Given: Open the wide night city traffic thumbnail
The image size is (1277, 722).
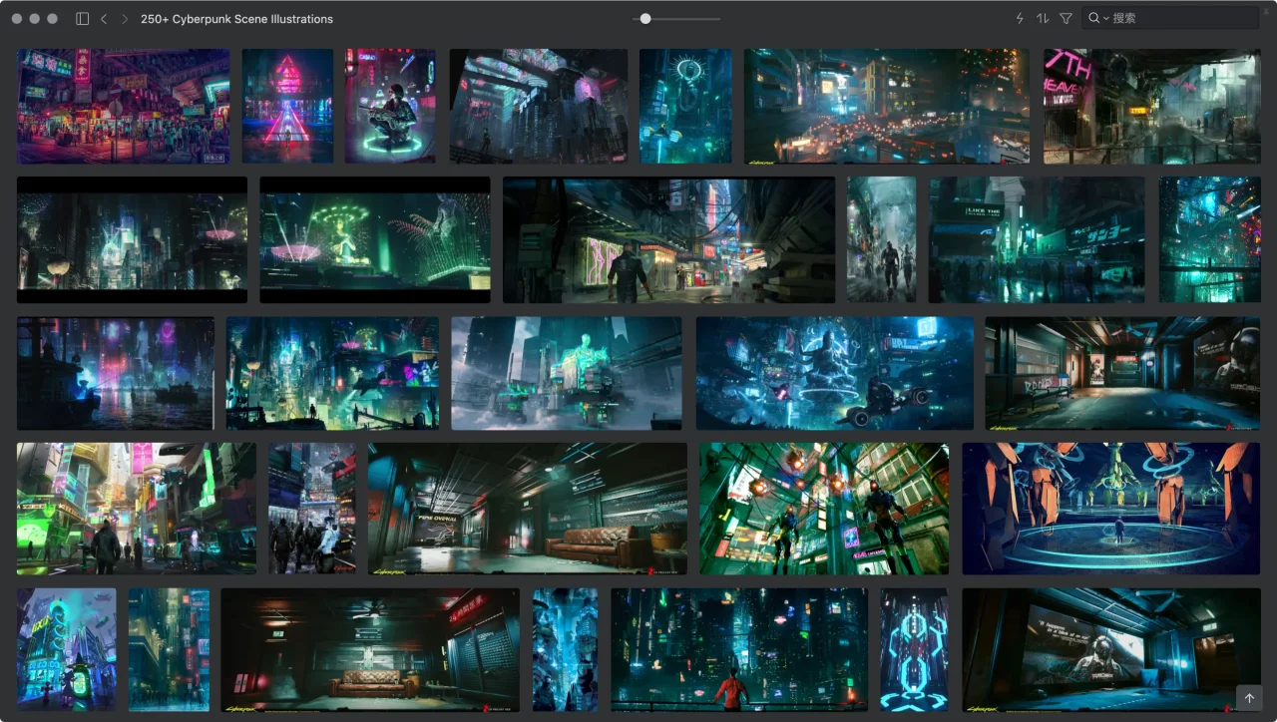Looking at the screenshot, I should pyautogui.click(x=887, y=107).
